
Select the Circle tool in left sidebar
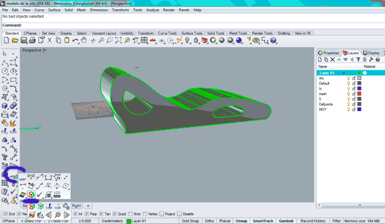(x=5, y=71)
